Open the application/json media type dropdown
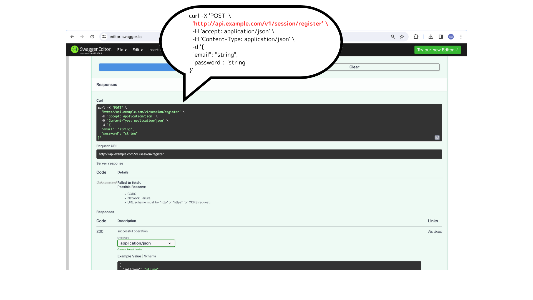This screenshot has height=300, width=533. click(146, 243)
